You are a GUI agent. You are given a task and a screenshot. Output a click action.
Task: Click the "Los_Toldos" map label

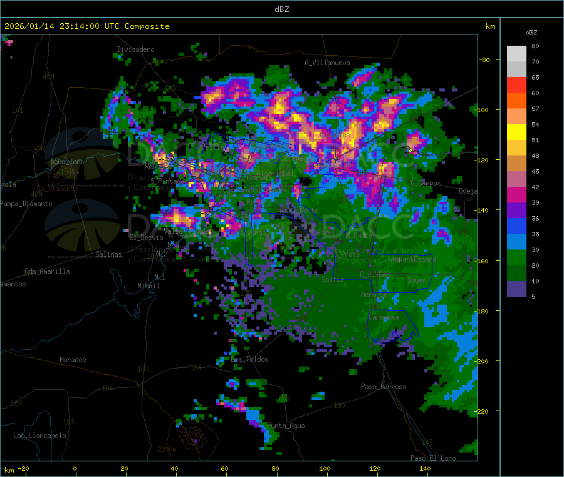coord(251,359)
